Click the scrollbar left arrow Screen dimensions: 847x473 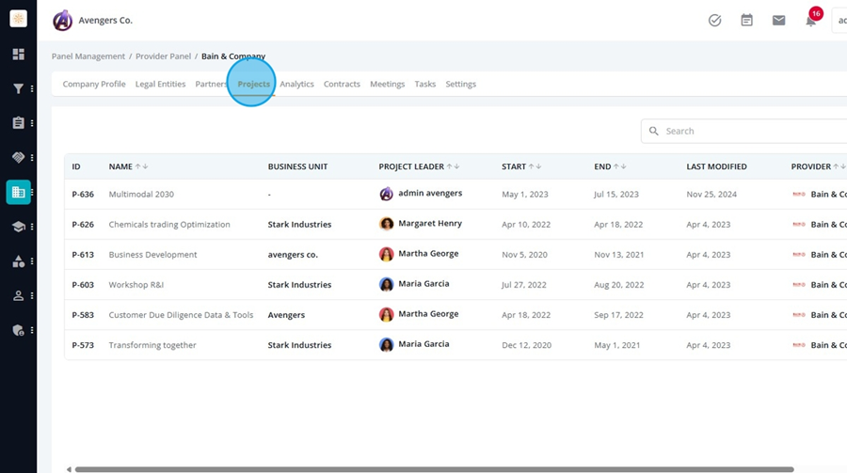click(x=69, y=469)
